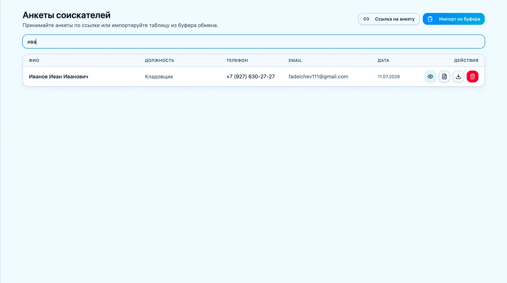
Task: Click the ФИО column header
Action: [x=34, y=61]
